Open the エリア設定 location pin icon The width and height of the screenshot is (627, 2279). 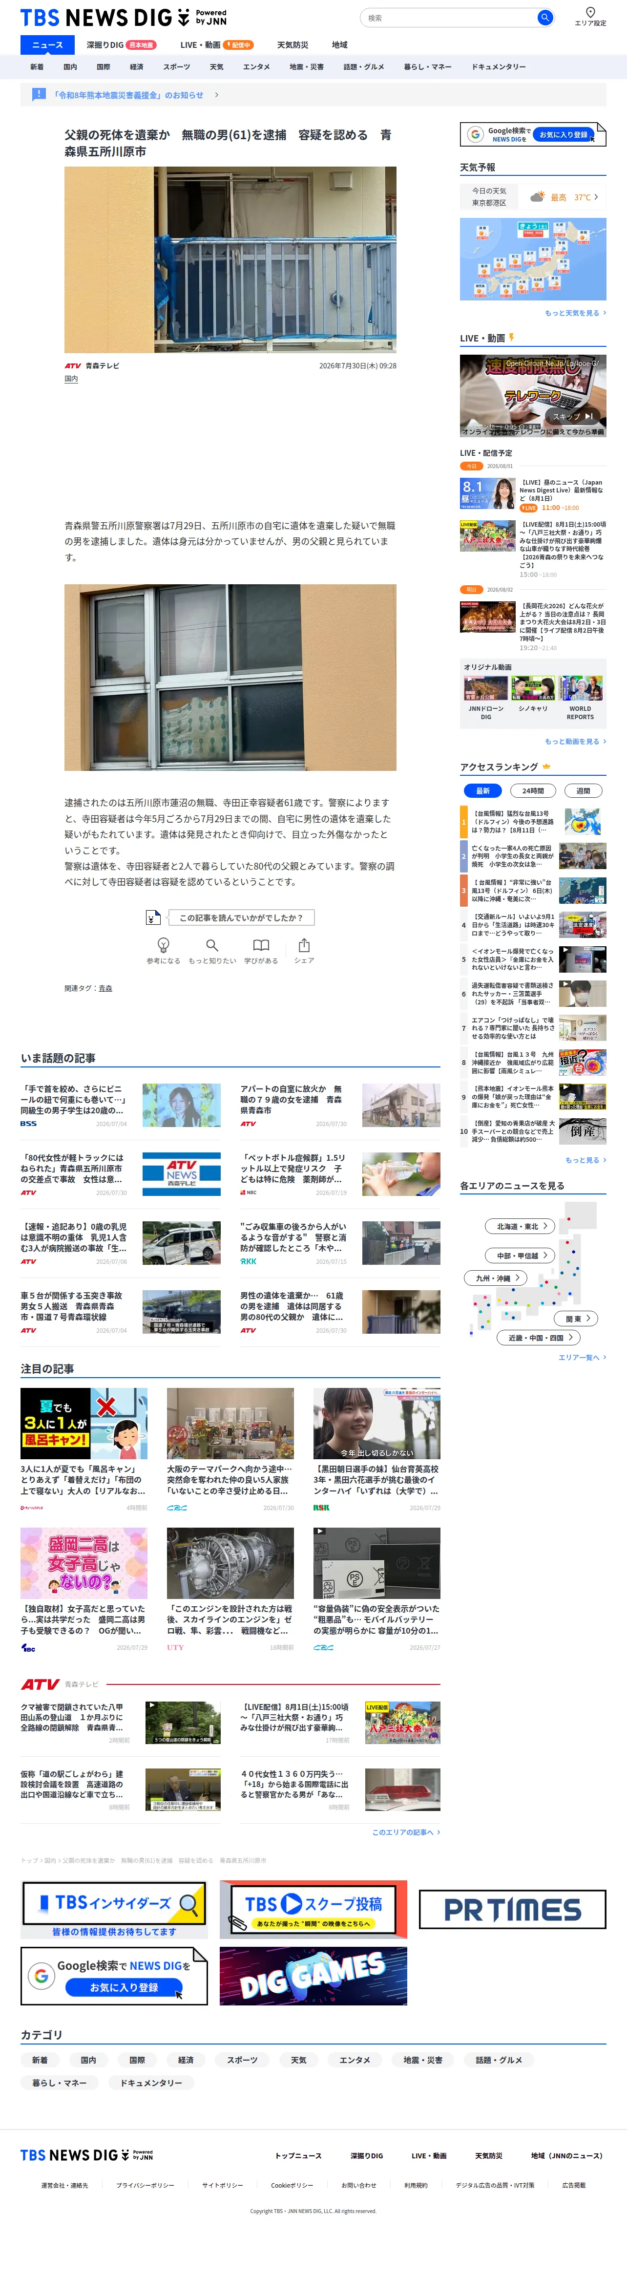[590, 12]
